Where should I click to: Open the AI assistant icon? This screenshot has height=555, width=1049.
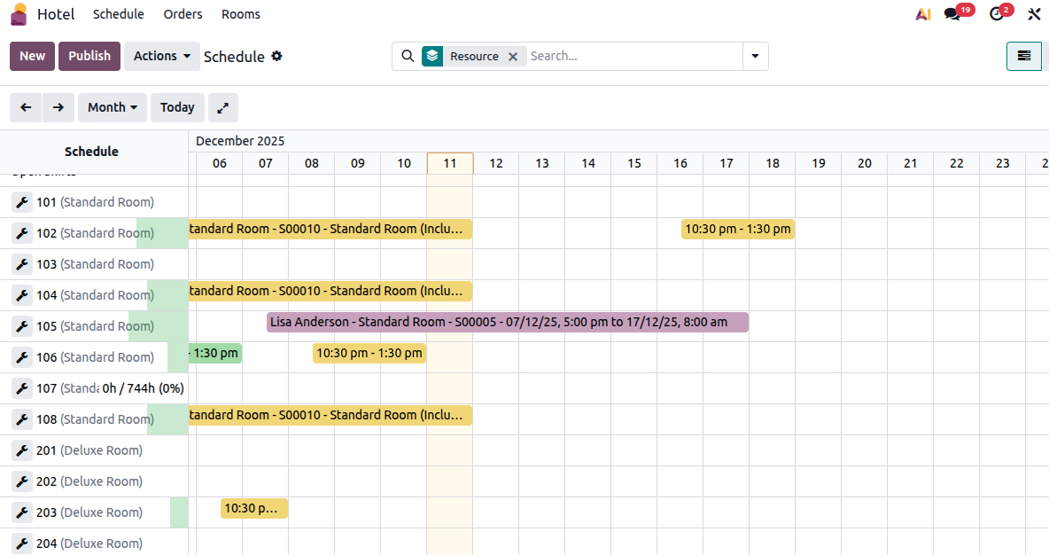coord(923,14)
